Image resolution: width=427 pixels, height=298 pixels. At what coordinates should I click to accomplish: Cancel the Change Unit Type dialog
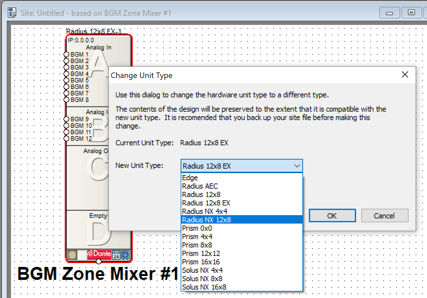click(385, 215)
